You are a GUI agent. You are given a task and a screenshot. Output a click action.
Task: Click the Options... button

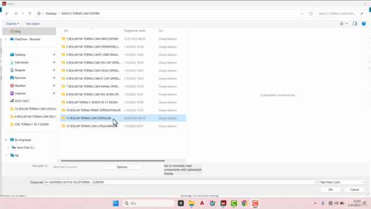122,167
